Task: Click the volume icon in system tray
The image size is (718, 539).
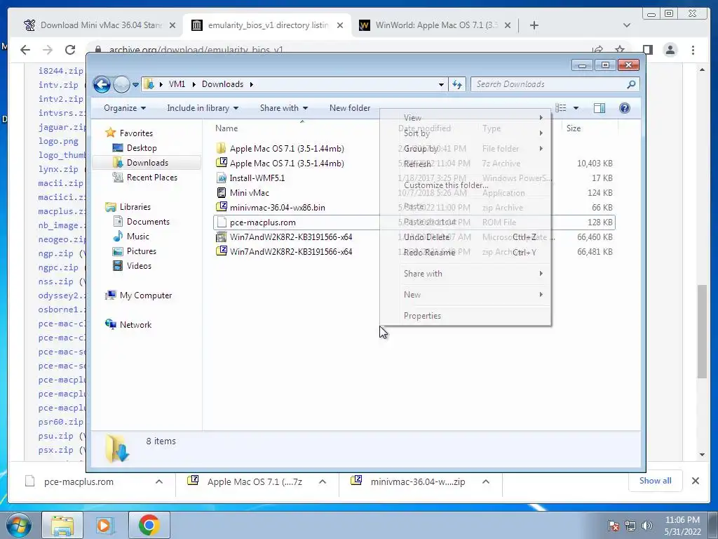Action: pyautogui.click(x=647, y=526)
